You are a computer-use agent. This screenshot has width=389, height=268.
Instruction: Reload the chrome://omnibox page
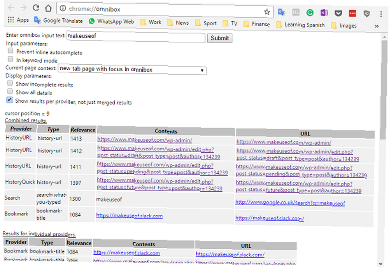click(36, 8)
